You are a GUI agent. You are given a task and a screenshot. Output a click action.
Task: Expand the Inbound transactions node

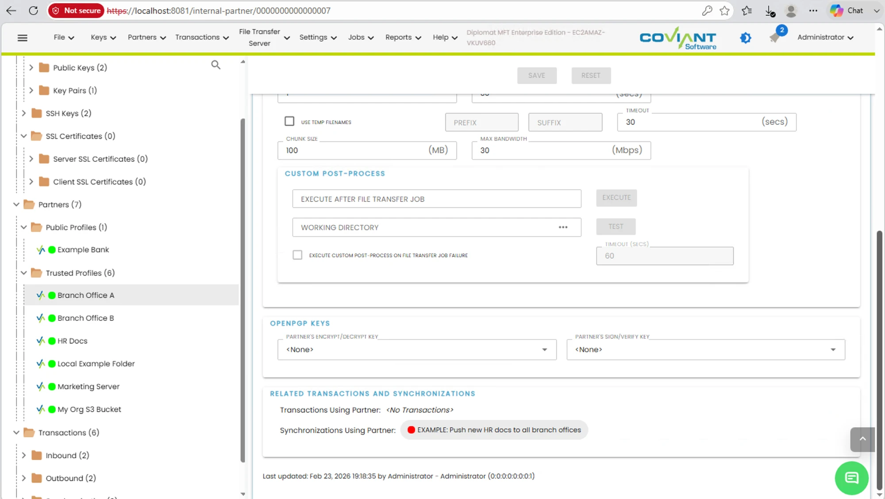coord(24,455)
